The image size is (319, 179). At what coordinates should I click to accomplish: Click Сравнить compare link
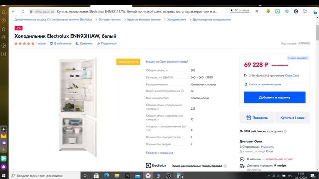click(84, 43)
